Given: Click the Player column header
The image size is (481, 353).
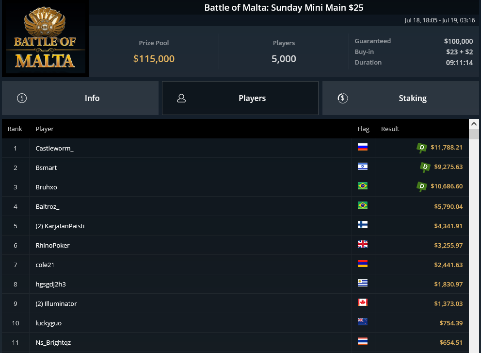Looking at the screenshot, I should 45,129.
